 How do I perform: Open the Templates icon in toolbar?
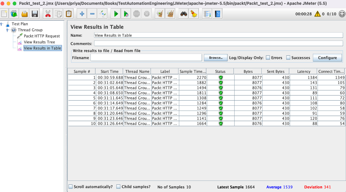coord(14,14)
